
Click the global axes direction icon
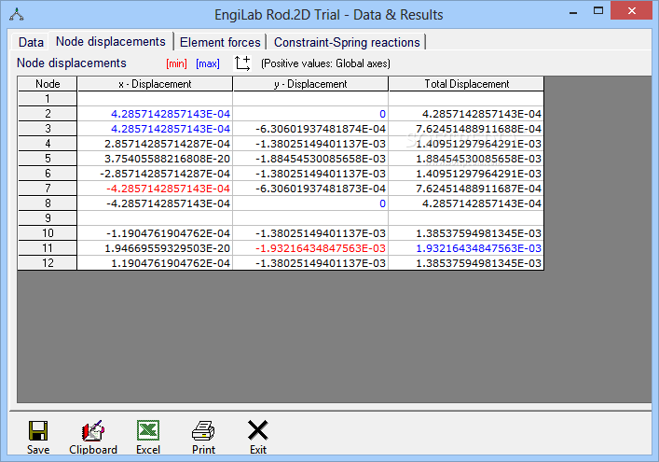click(x=242, y=63)
